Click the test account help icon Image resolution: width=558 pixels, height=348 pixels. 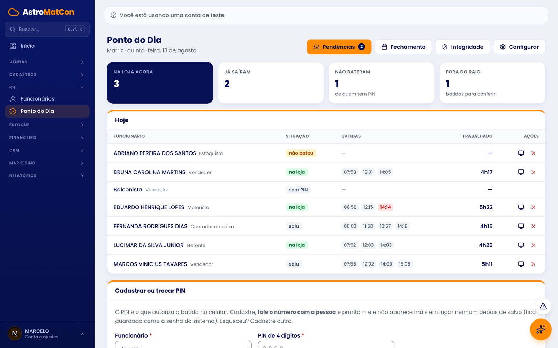pyautogui.click(x=113, y=15)
